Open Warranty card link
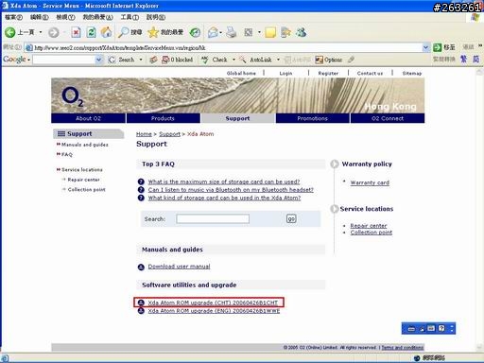 coord(370,182)
